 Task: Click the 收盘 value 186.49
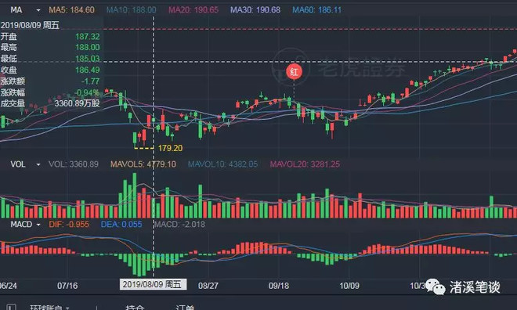[88, 70]
